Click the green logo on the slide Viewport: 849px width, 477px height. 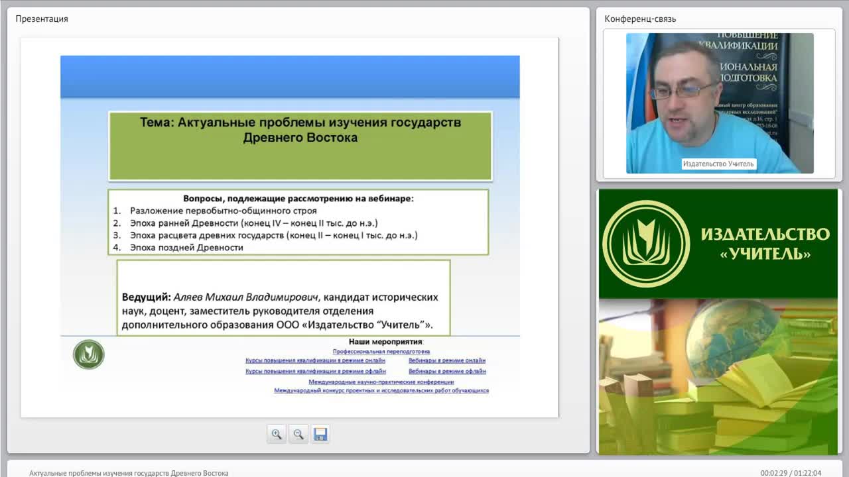(89, 354)
